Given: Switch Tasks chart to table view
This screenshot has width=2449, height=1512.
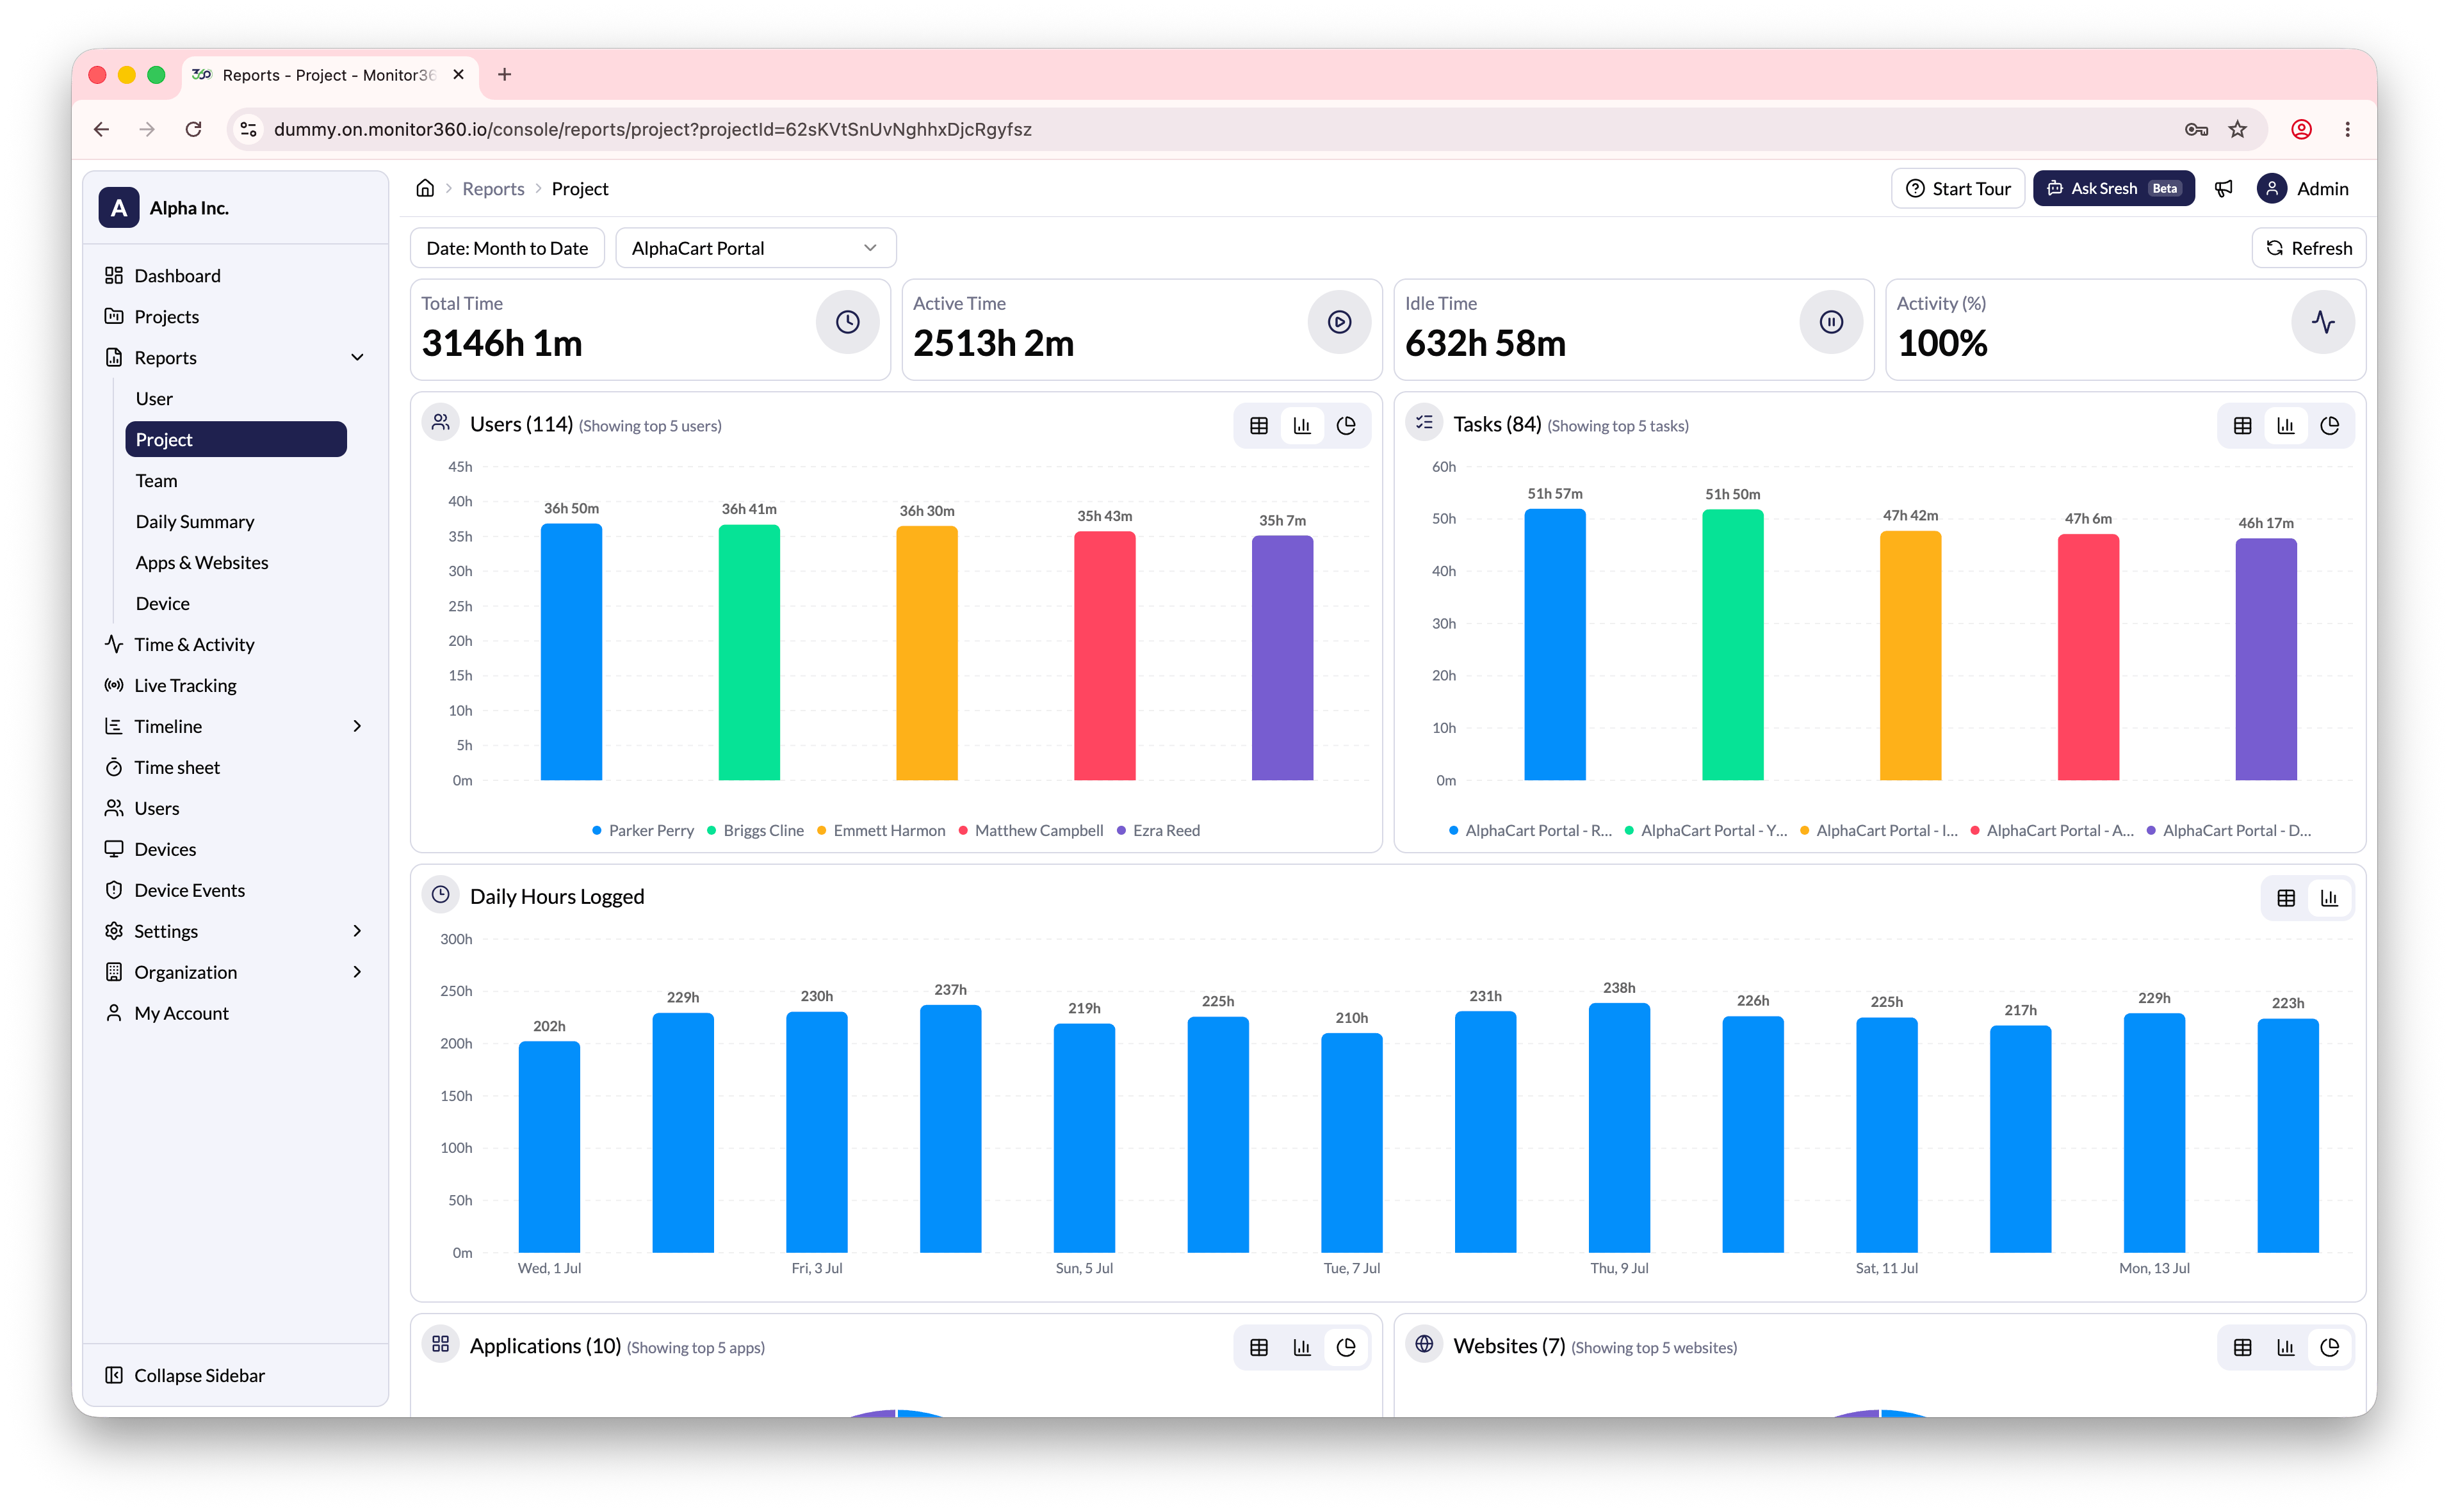Looking at the screenshot, I should pos(2242,426).
